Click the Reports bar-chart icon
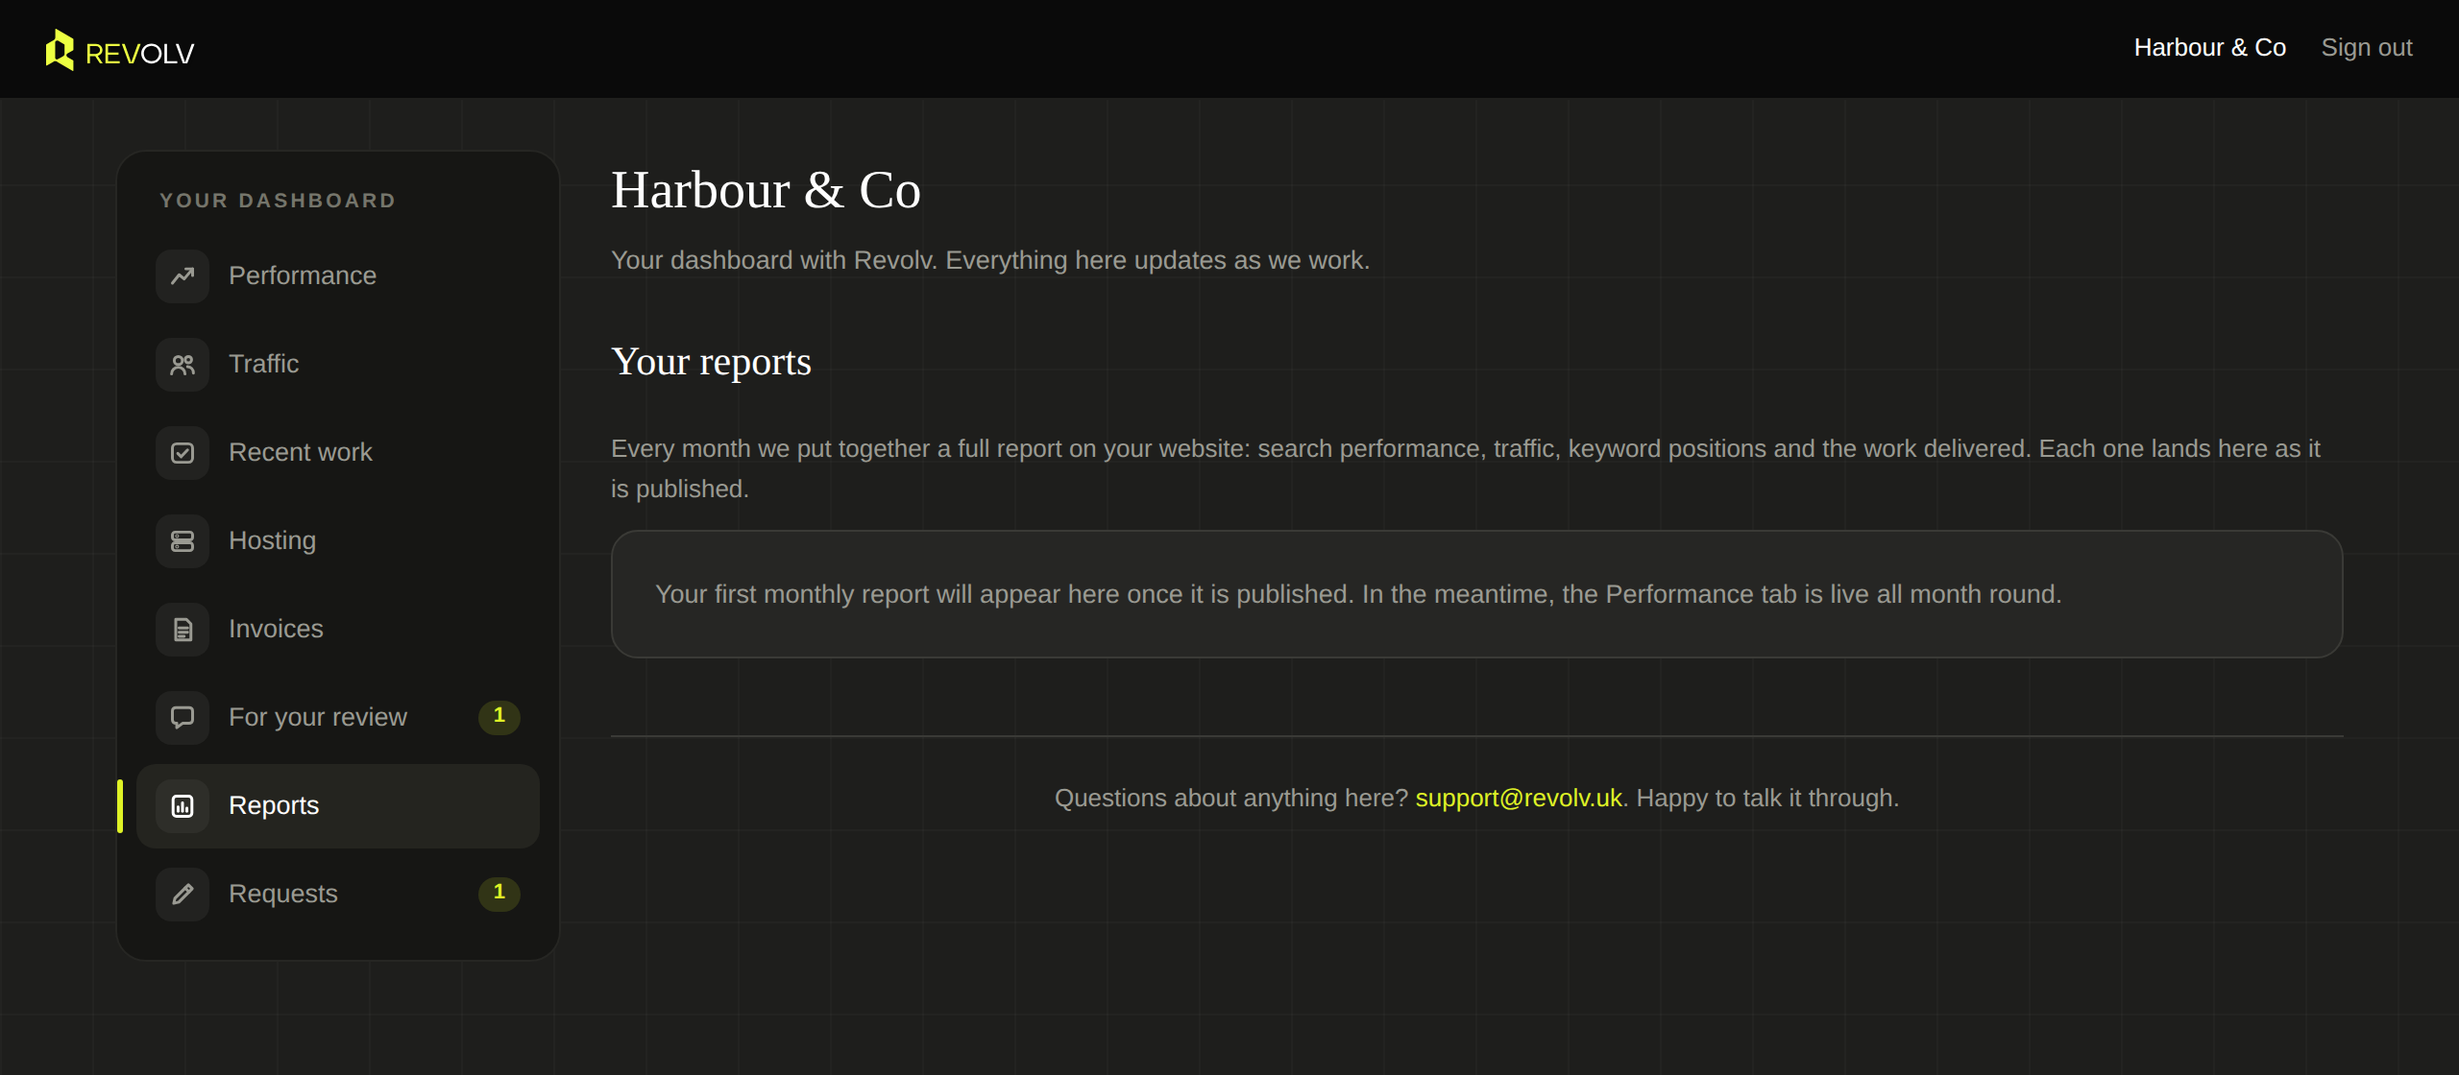Viewport: 2459px width, 1075px height. [183, 806]
